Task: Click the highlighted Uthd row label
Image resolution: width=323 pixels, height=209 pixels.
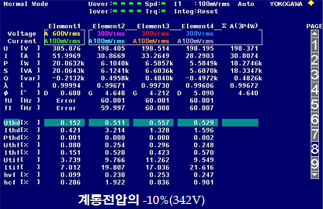Action: [12, 123]
